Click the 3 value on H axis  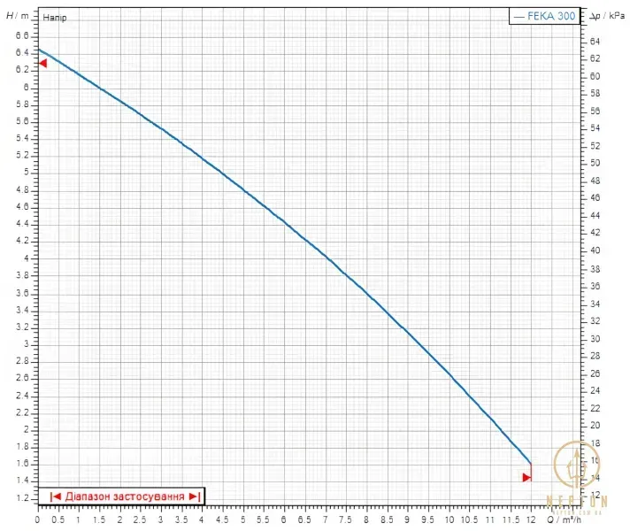[x=27, y=343]
